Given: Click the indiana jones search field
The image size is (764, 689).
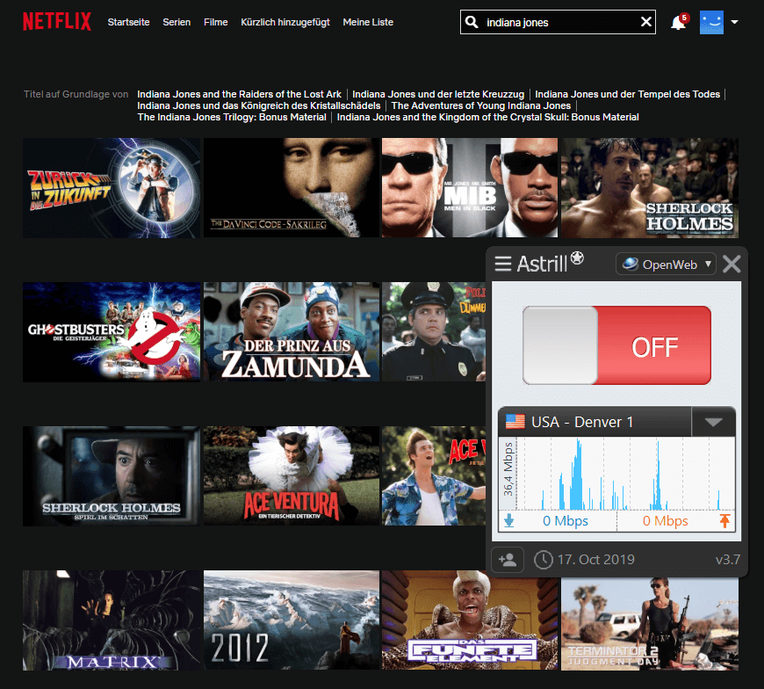Looking at the screenshot, I should (x=558, y=22).
